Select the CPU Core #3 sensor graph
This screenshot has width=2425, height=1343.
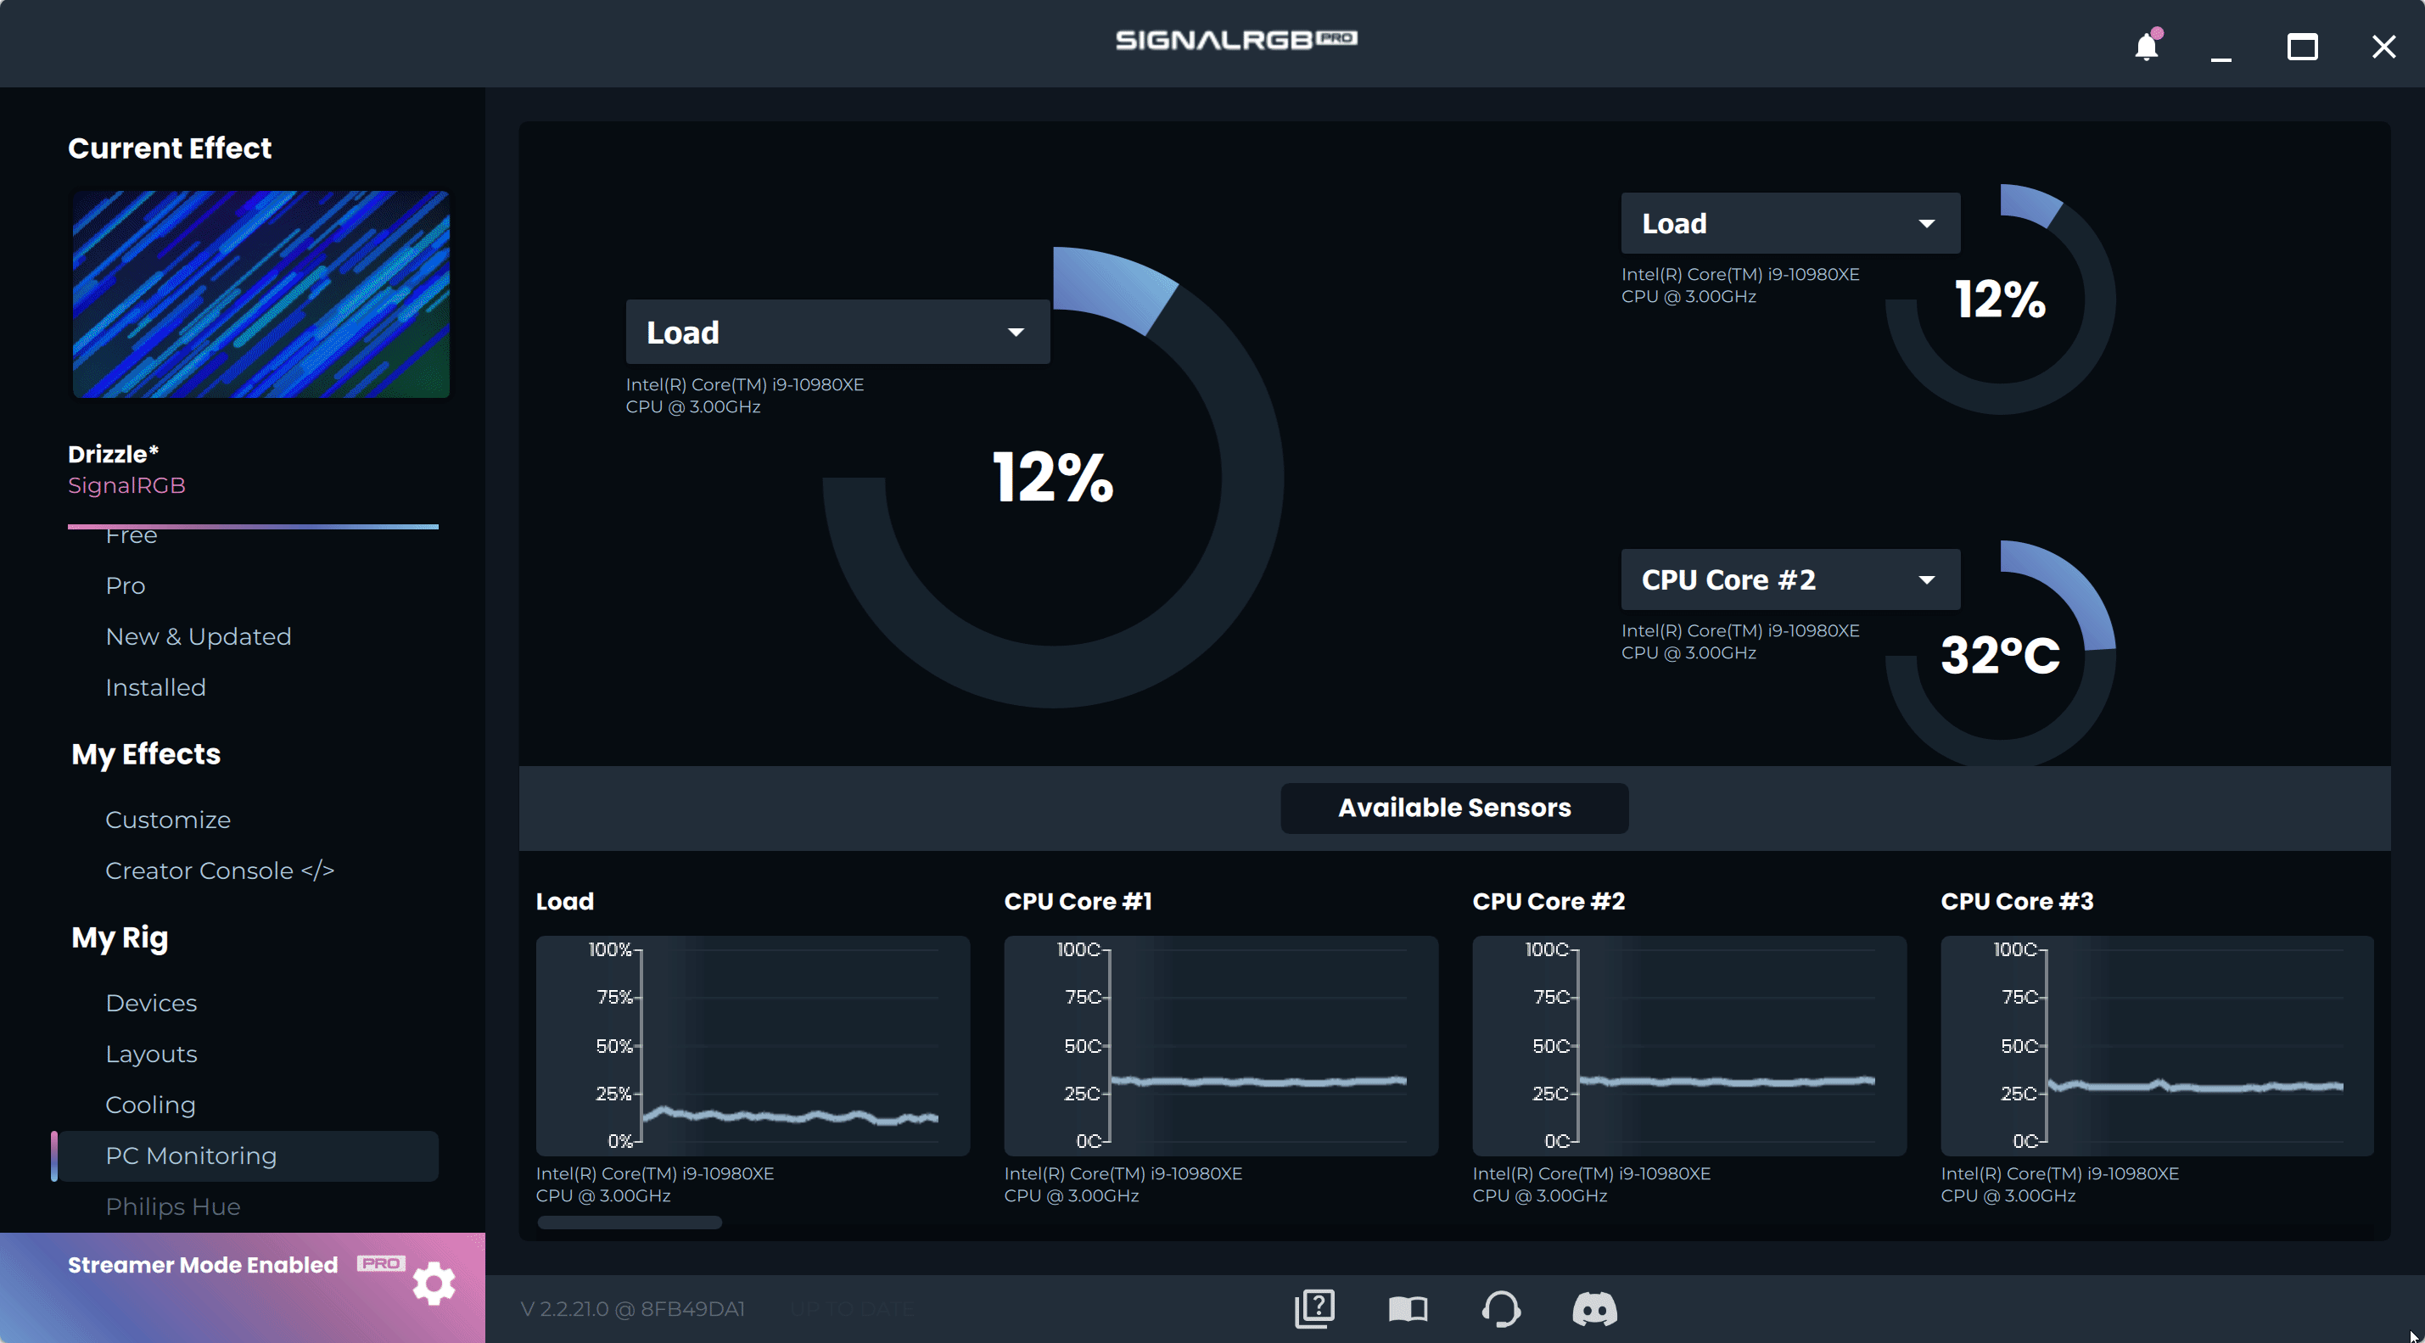tap(2156, 1044)
